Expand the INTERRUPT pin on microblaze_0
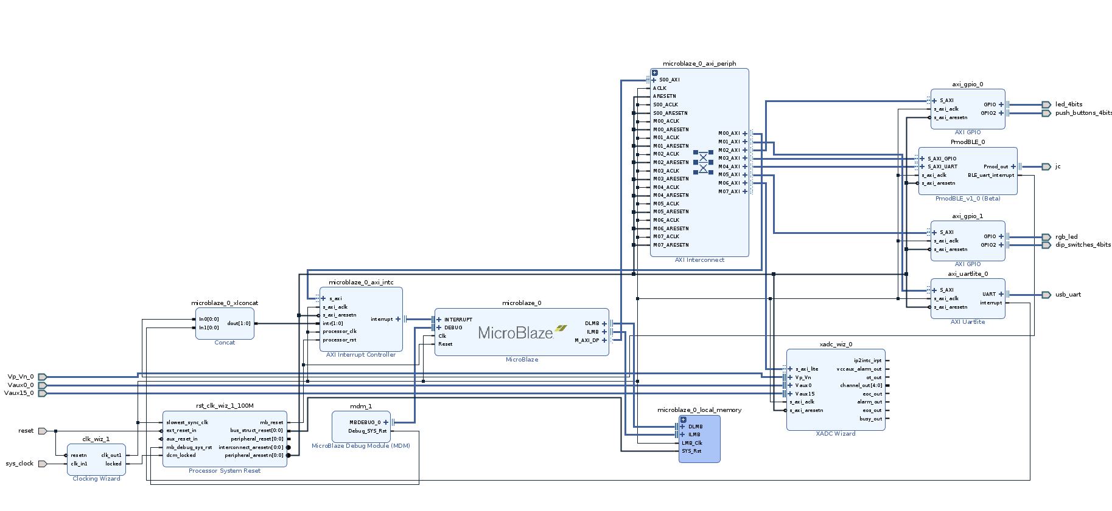The height and width of the screenshot is (511, 1112). coord(439,320)
